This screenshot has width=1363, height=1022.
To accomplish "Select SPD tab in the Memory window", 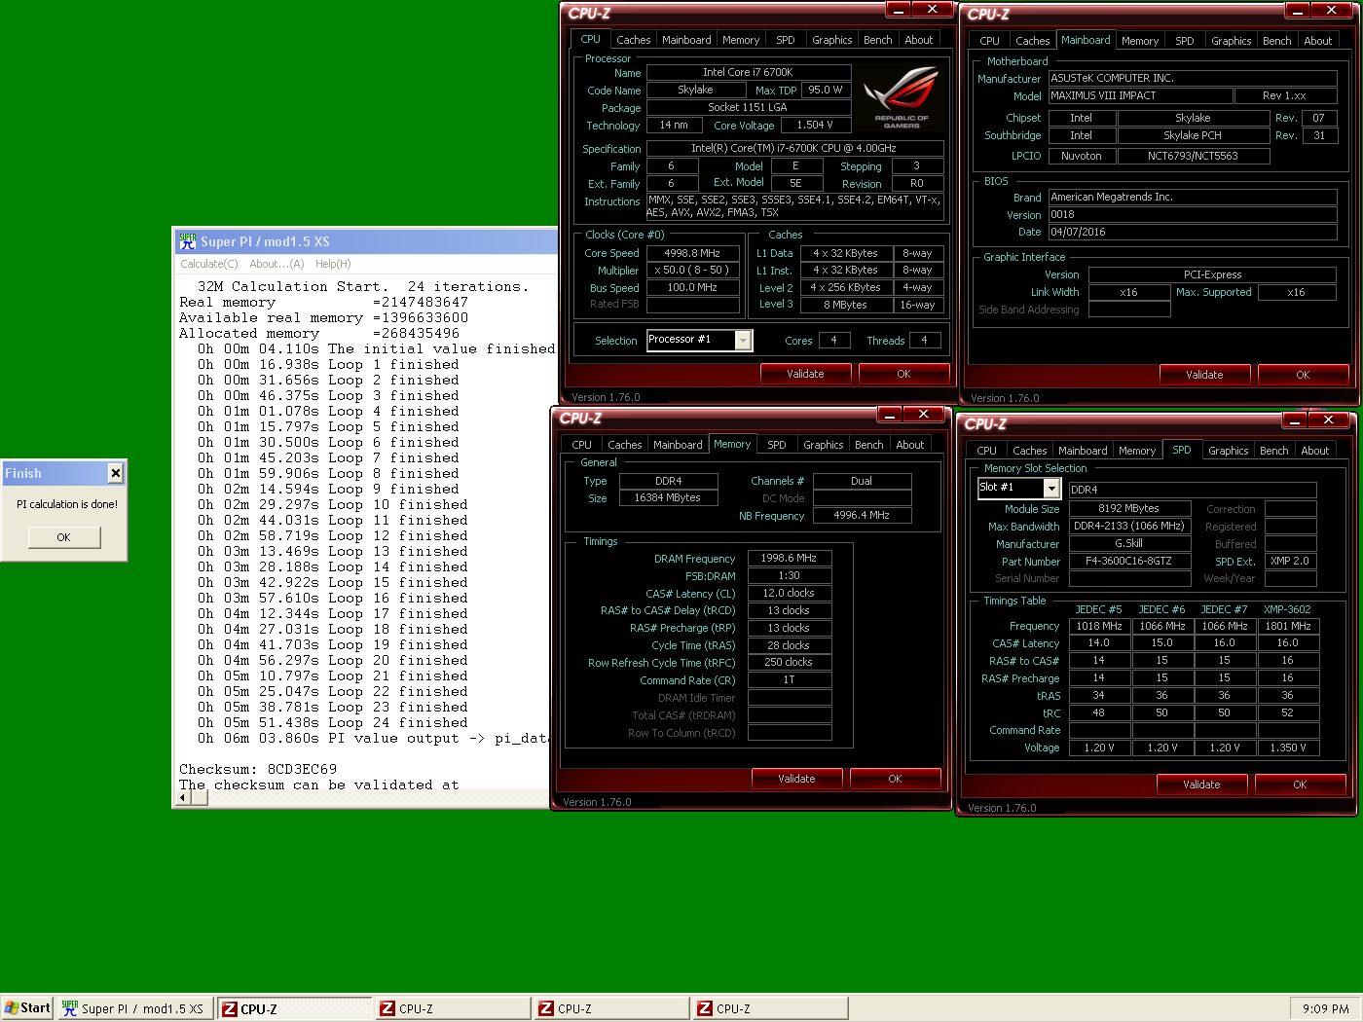I will tap(777, 445).
